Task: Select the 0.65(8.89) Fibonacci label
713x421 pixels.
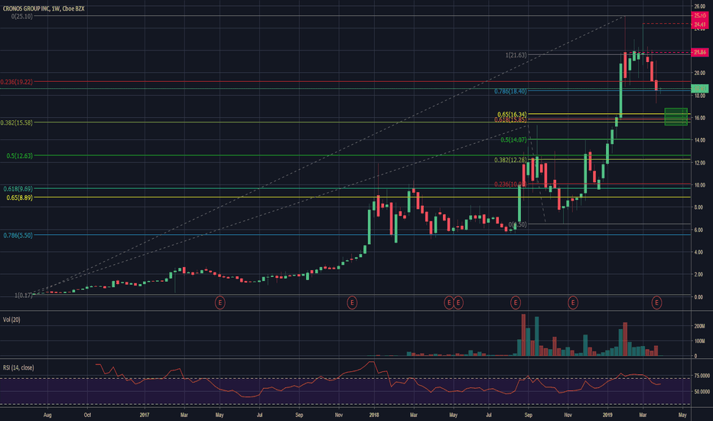Action: tap(20, 198)
